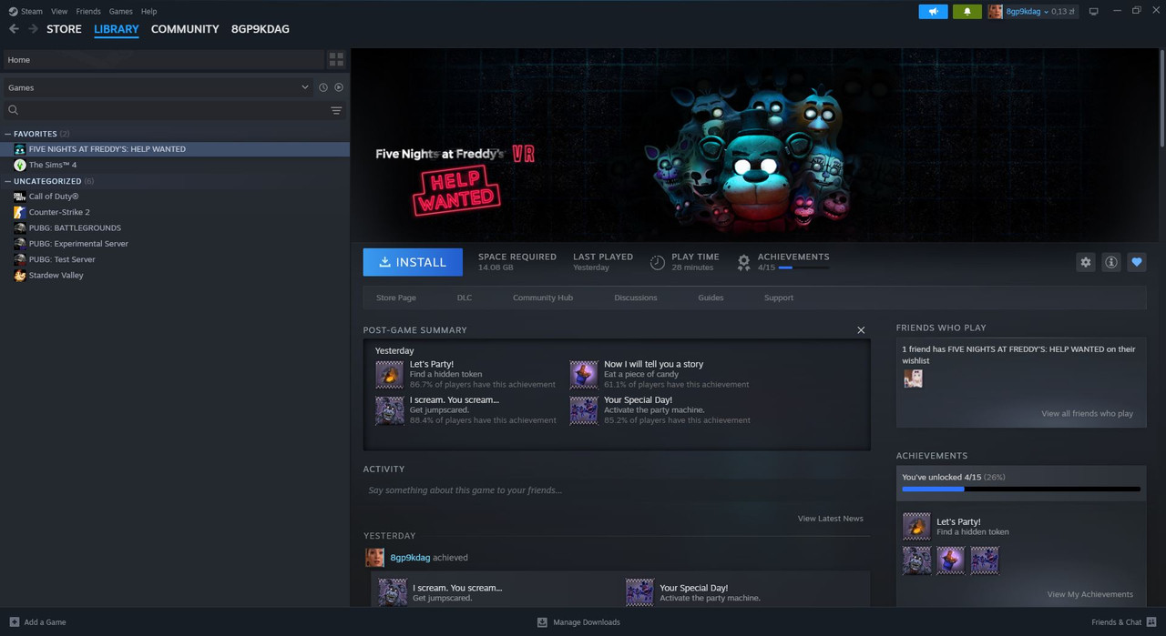Toggle the library grid view icon
This screenshot has width=1166, height=636.
click(x=336, y=60)
